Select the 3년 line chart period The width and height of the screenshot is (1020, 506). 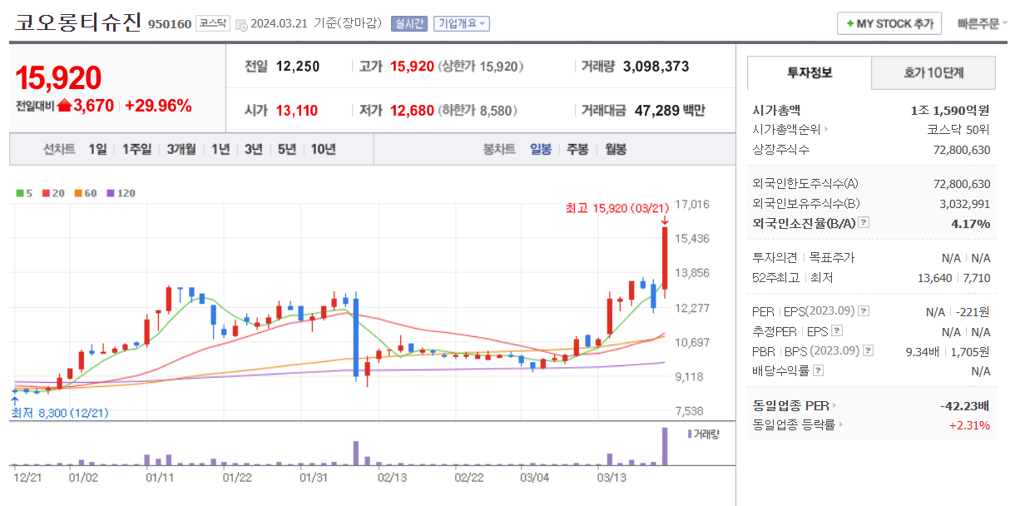click(x=254, y=149)
